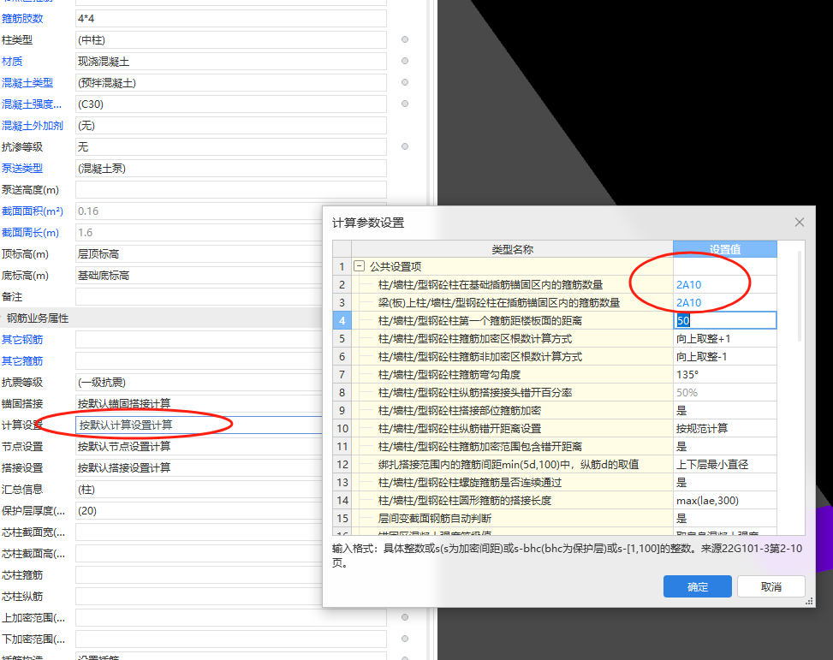Viewport: 833px width, 660px height.
Task: Click the empty 备注 field
Action: click(x=199, y=296)
